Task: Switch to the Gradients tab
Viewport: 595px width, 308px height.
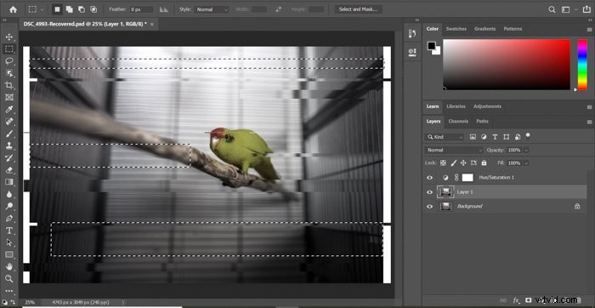Action: coord(485,29)
